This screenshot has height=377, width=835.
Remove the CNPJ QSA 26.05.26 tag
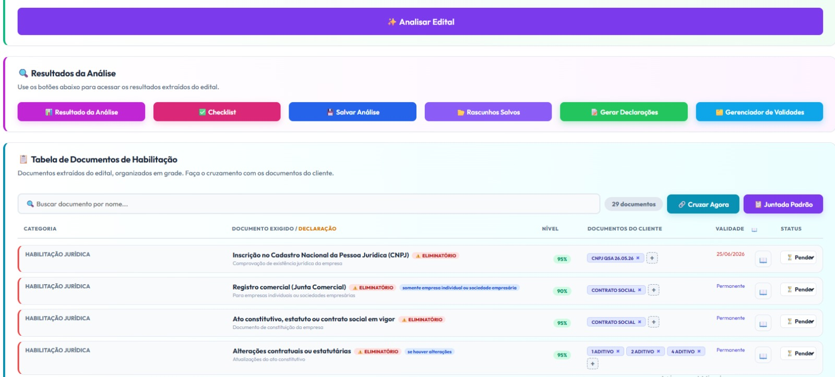(638, 258)
